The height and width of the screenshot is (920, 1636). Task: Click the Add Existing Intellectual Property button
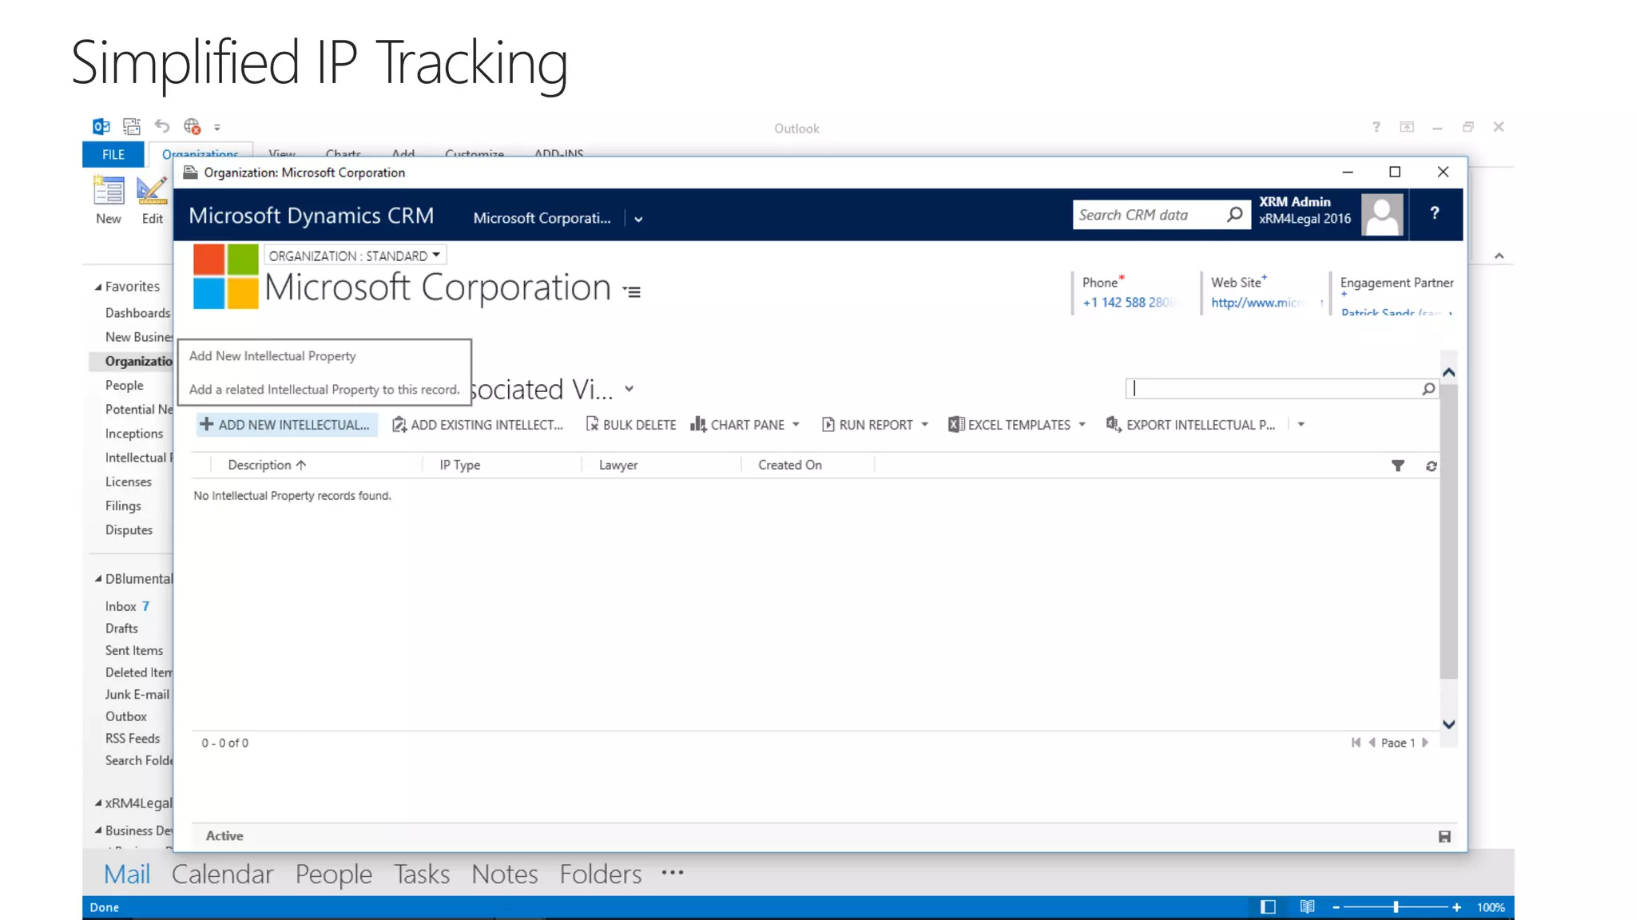pyautogui.click(x=478, y=425)
